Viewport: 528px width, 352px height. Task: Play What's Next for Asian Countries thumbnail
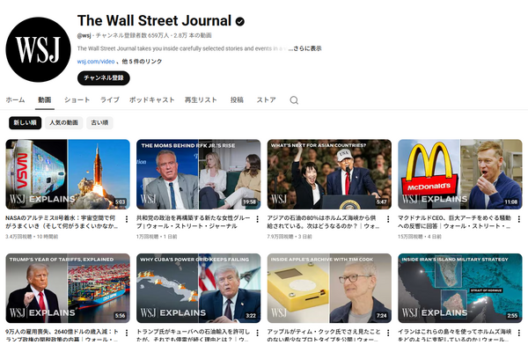coord(329,174)
